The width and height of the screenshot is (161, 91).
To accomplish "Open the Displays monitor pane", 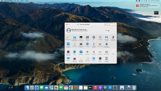I will click(x=68, y=58).
